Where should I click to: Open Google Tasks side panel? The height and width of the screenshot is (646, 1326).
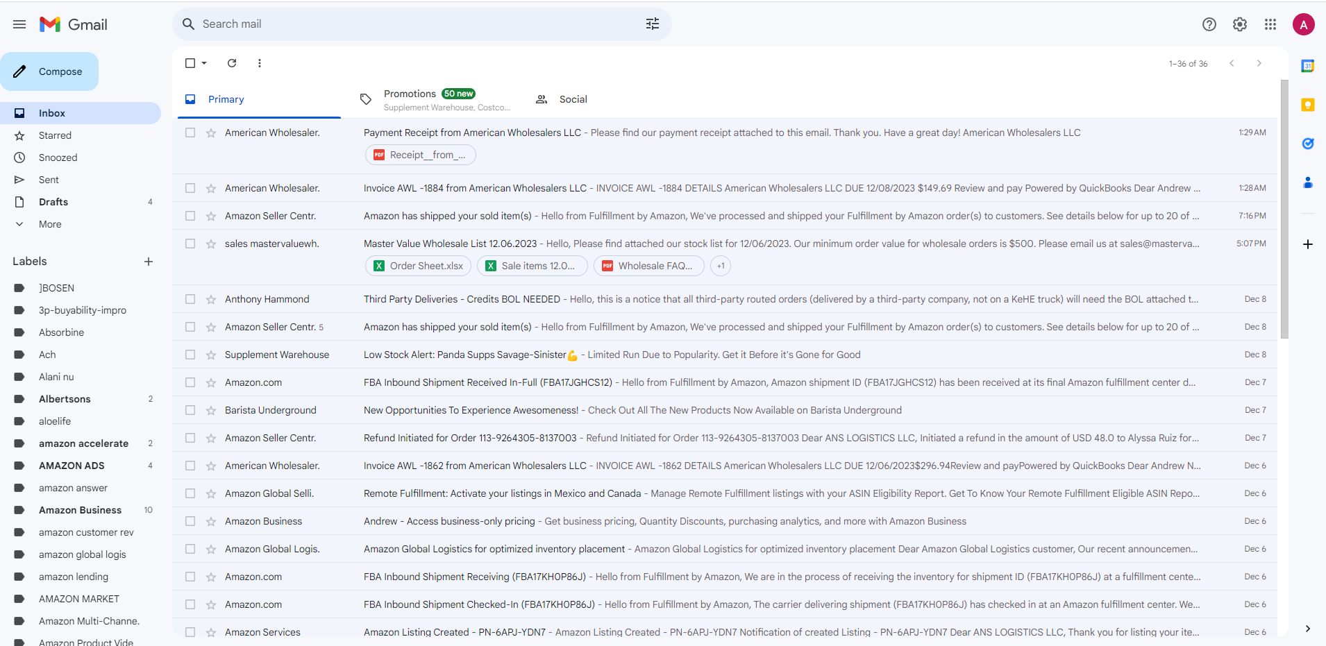coord(1308,144)
